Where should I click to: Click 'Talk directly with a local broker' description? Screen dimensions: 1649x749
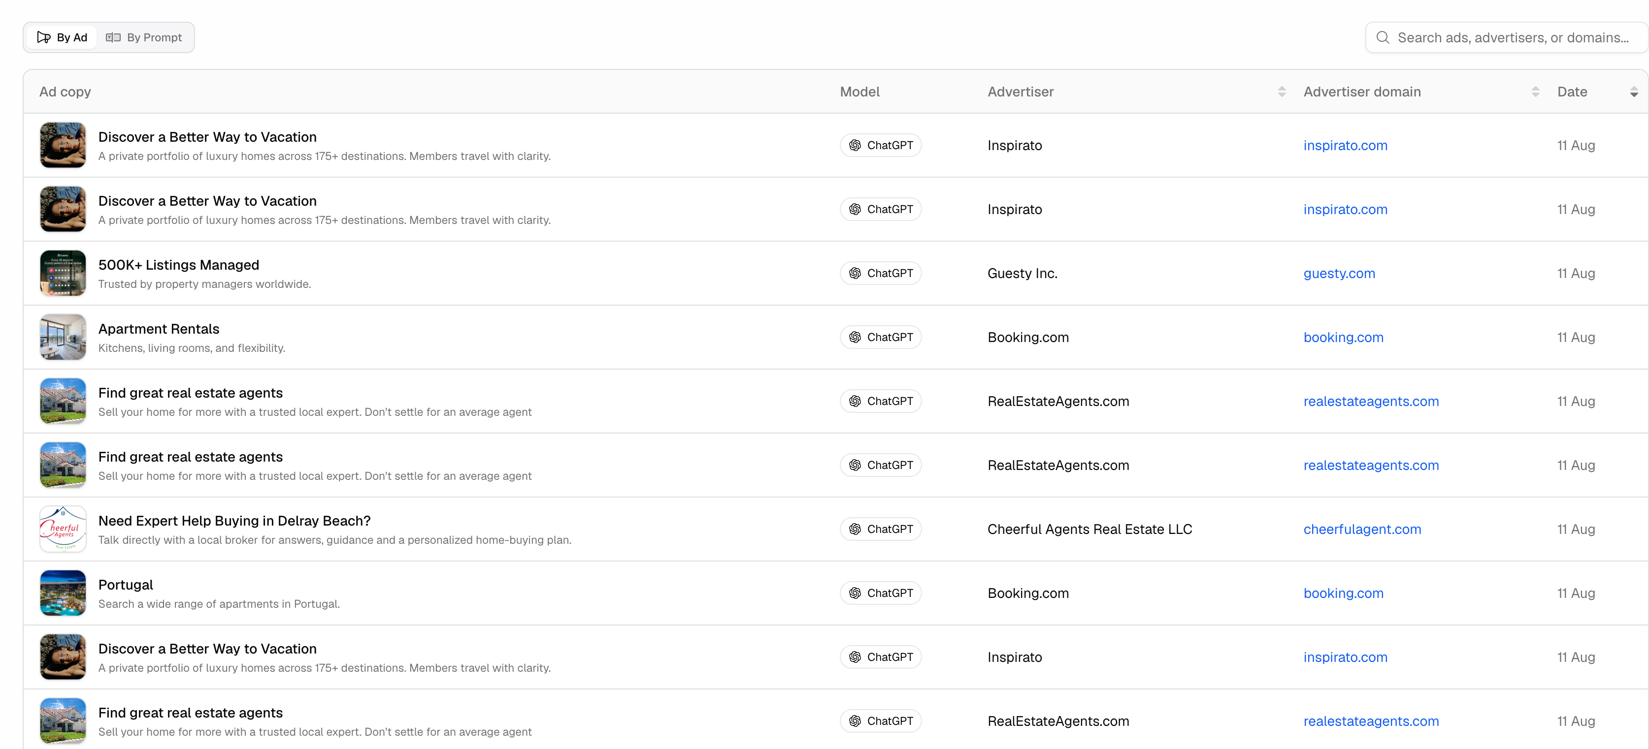pos(335,540)
